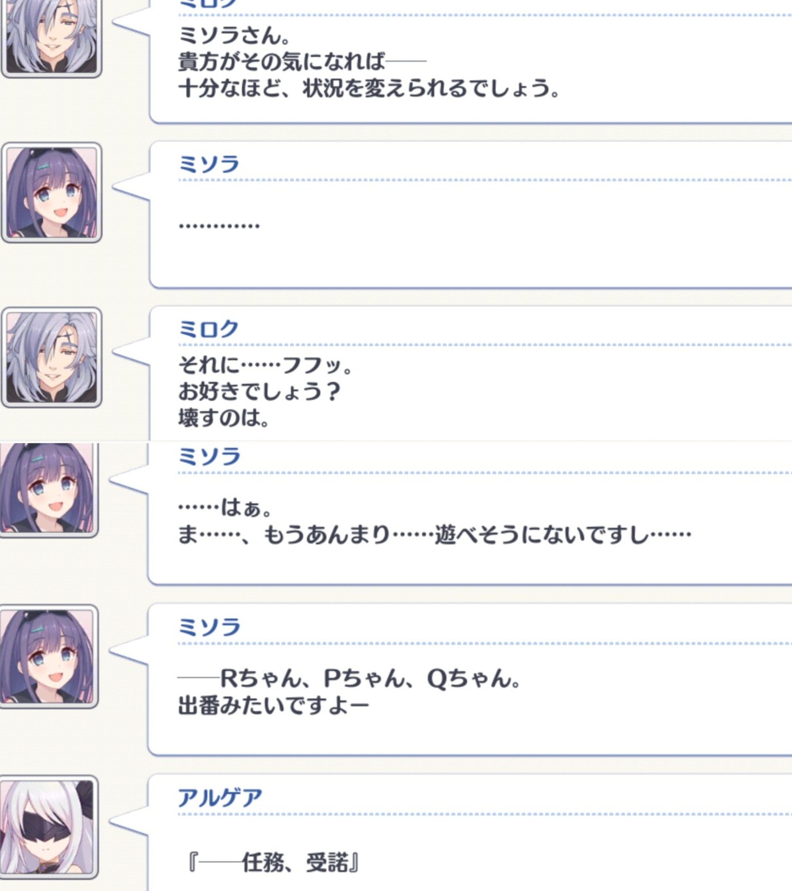Select the line "お好きでしょう？"
This screenshot has height=891, width=792.
coord(259,392)
